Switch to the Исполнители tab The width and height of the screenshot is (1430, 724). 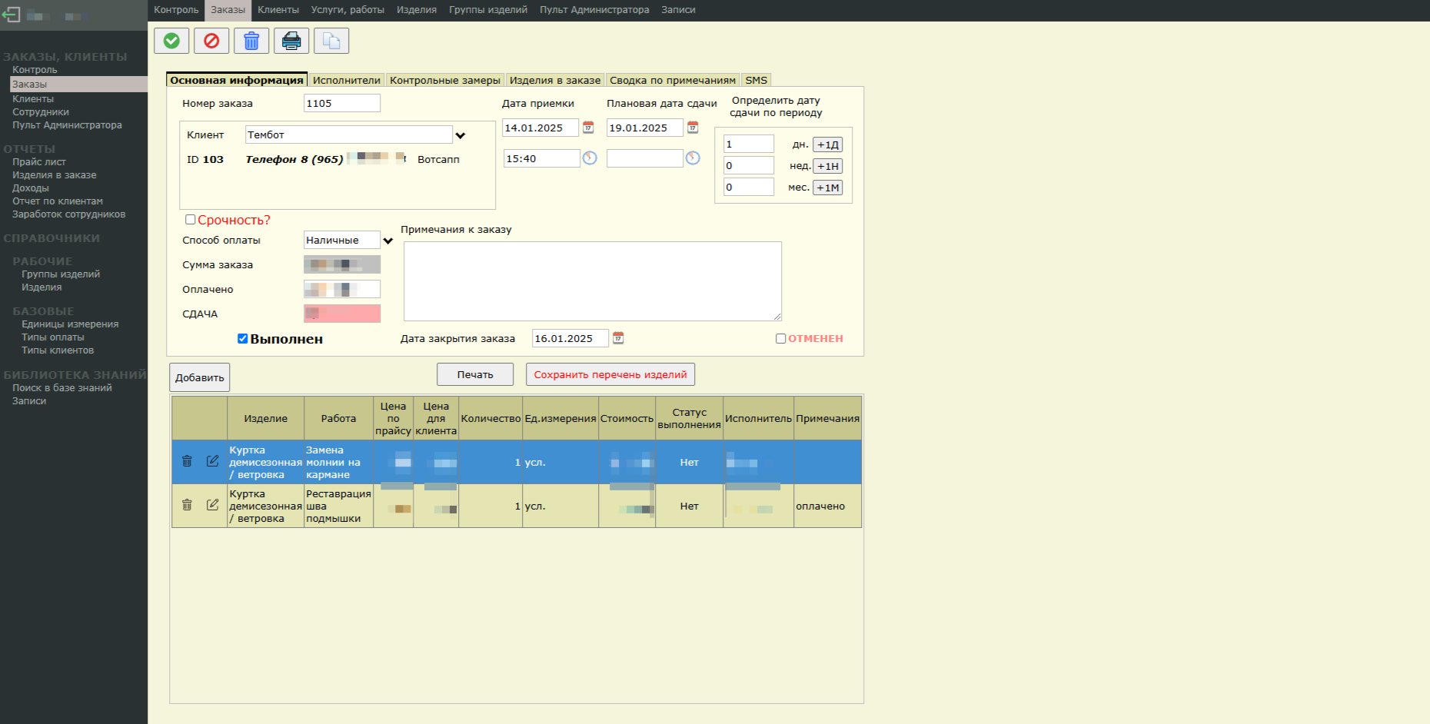pos(346,80)
